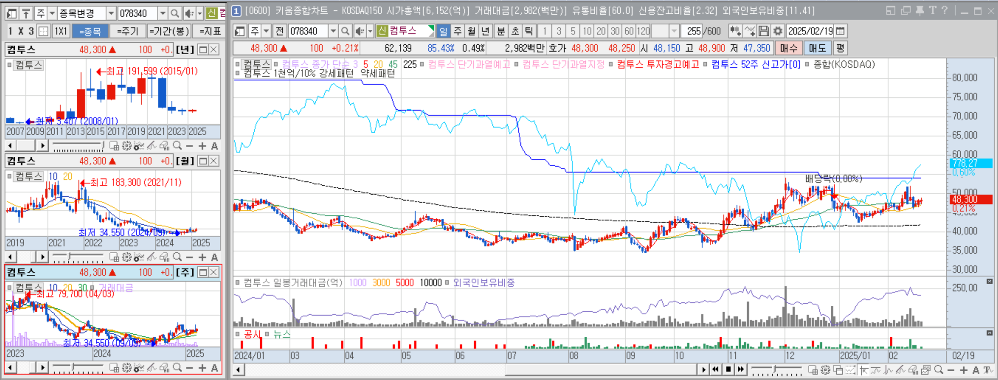Click the play button in main chart bottom controls
The width and height of the screenshot is (998, 380).
(703, 369)
